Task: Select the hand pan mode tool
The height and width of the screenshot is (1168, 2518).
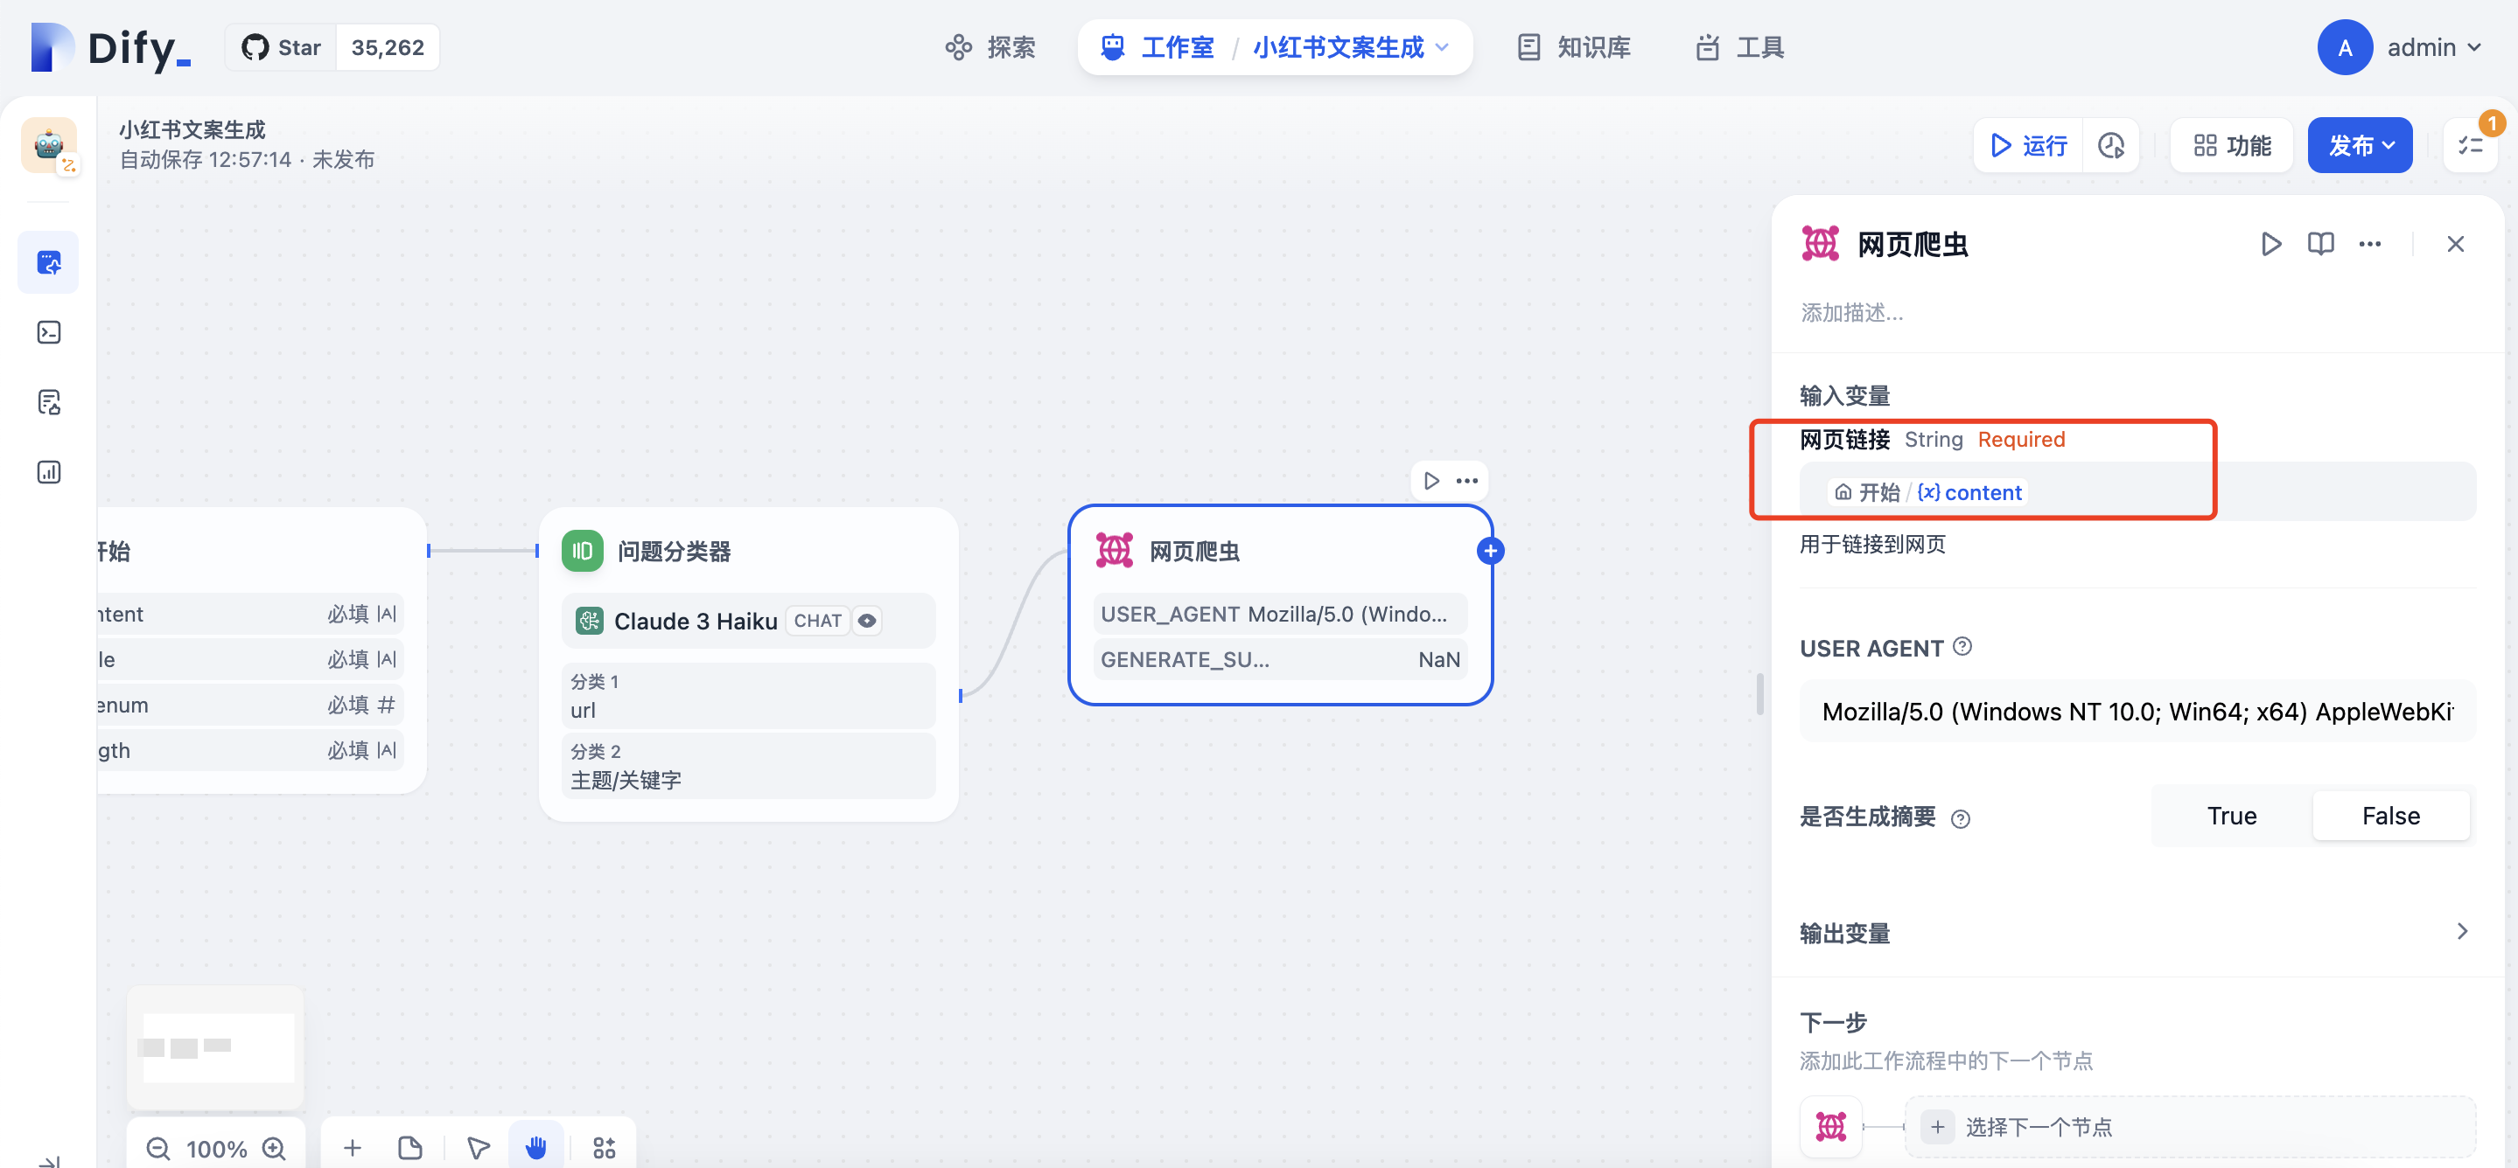Action: coord(535,1148)
